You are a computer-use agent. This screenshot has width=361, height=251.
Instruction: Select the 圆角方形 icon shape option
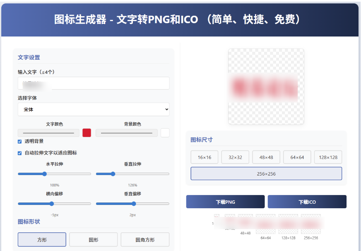tap(144, 239)
